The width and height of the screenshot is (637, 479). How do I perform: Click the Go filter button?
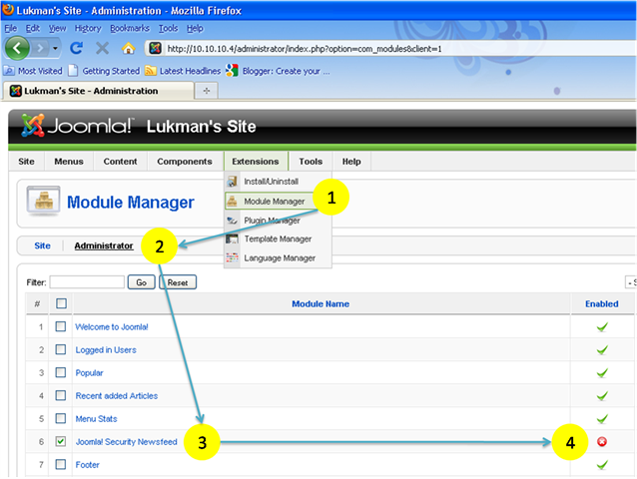pos(142,282)
